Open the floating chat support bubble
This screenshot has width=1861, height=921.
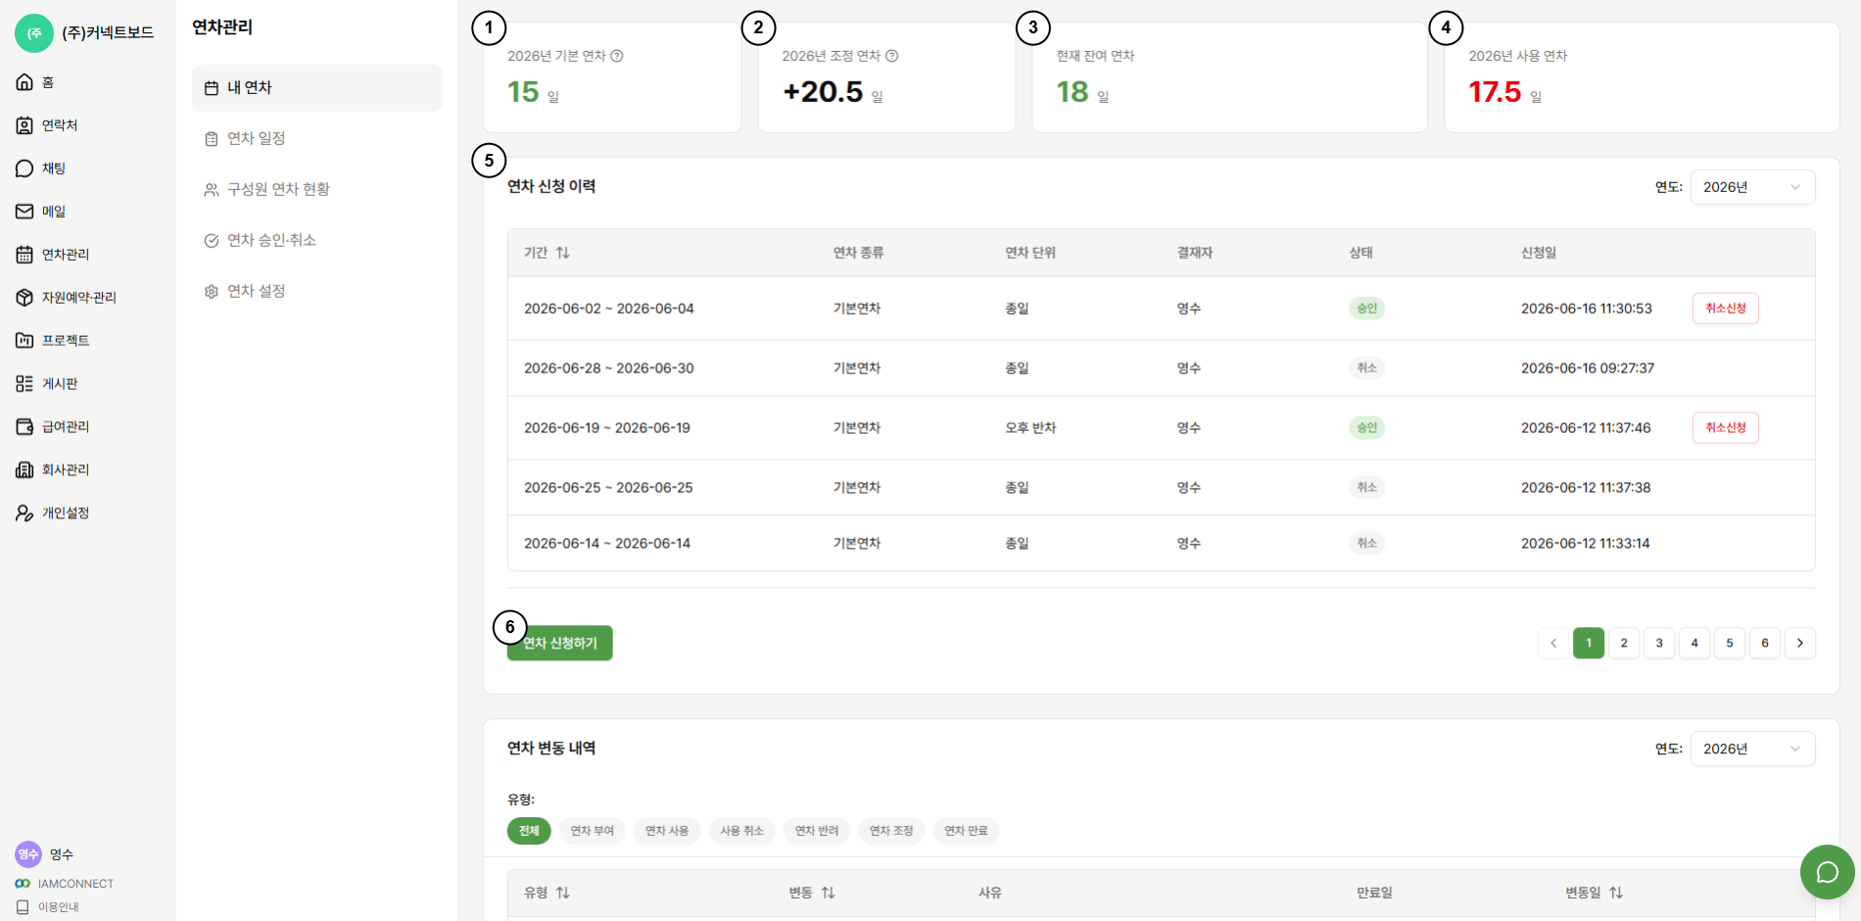1827,871
